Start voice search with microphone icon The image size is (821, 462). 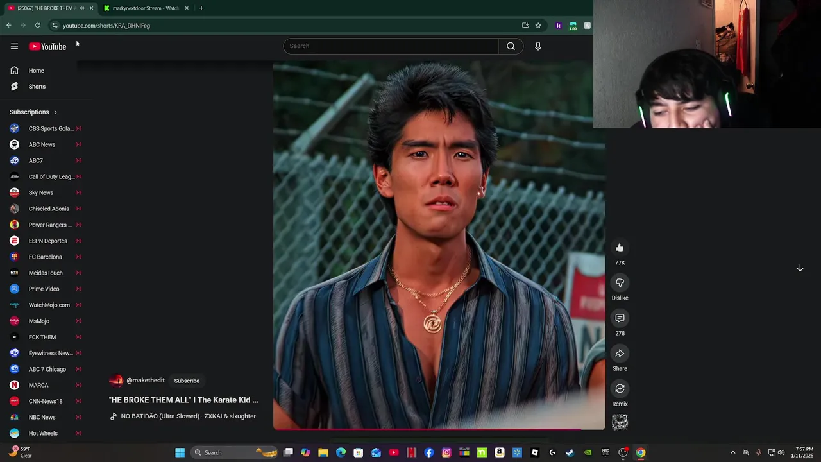coord(538,46)
